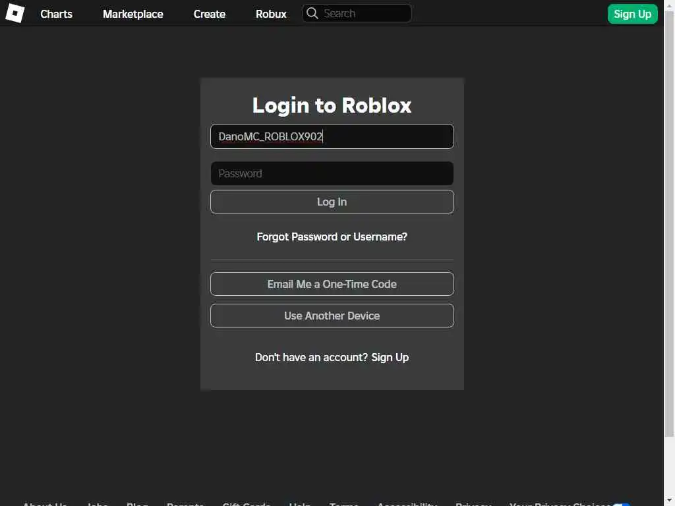Image resolution: width=675 pixels, height=506 pixels.
Task: Click into the Password field
Action: click(332, 173)
